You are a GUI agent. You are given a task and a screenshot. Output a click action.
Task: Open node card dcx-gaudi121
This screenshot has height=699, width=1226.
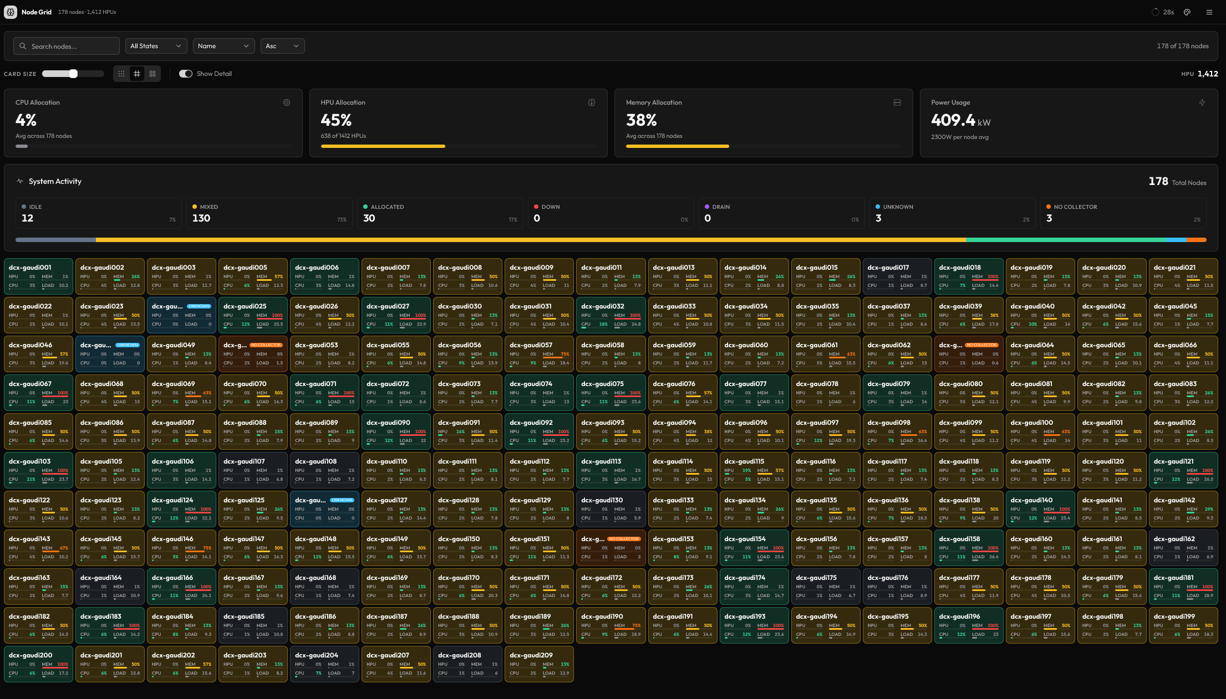click(x=1183, y=470)
